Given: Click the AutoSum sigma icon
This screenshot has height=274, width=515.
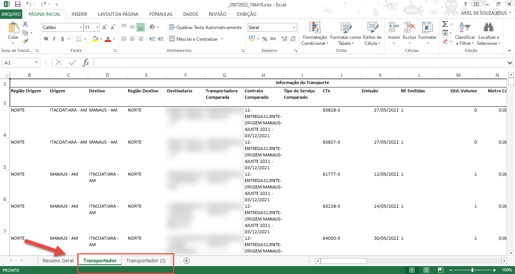Looking at the screenshot, I should click(445, 24).
